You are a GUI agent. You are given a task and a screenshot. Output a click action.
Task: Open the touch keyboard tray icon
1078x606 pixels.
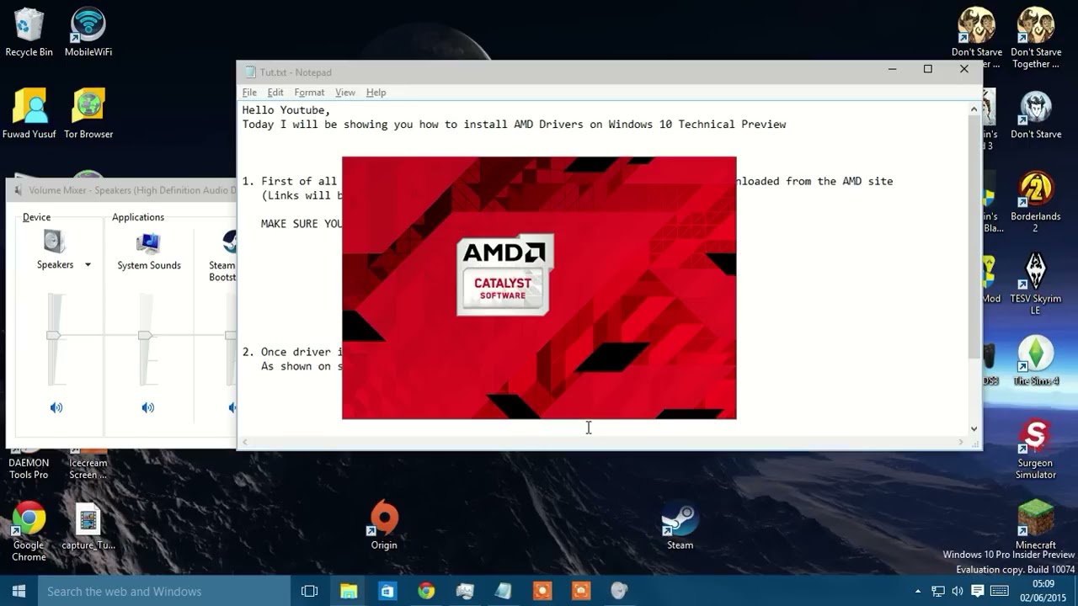pyautogui.click(x=999, y=591)
